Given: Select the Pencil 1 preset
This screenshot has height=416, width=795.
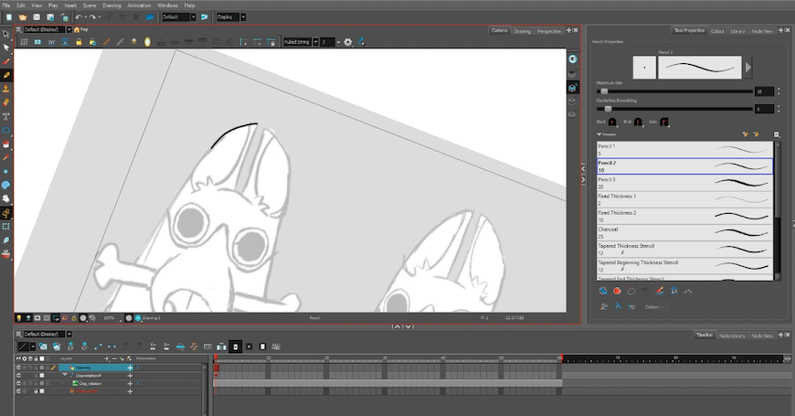Looking at the screenshot, I should 684,150.
